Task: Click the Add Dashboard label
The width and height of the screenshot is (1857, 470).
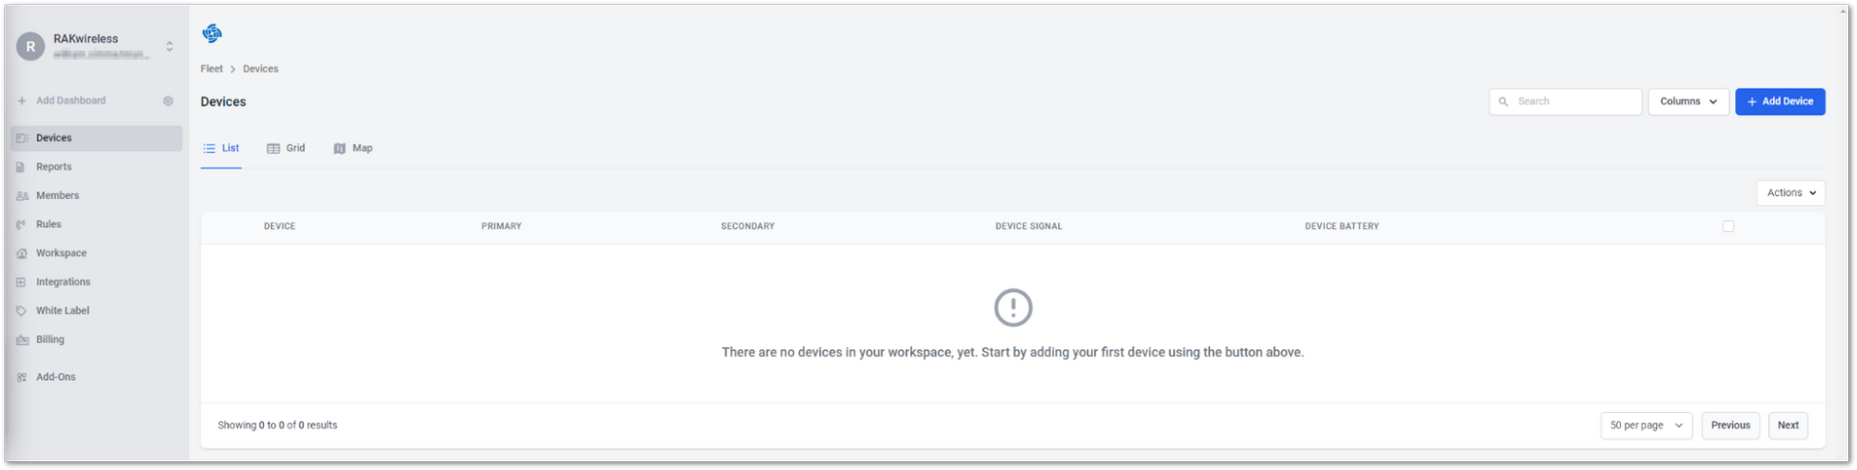Action: click(71, 101)
